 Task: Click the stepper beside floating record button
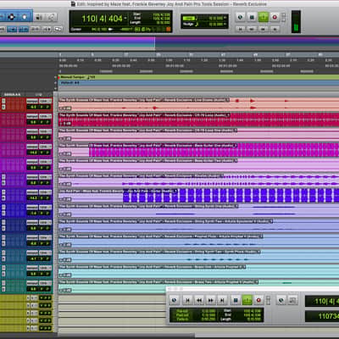pyautogui.click(x=268, y=300)
